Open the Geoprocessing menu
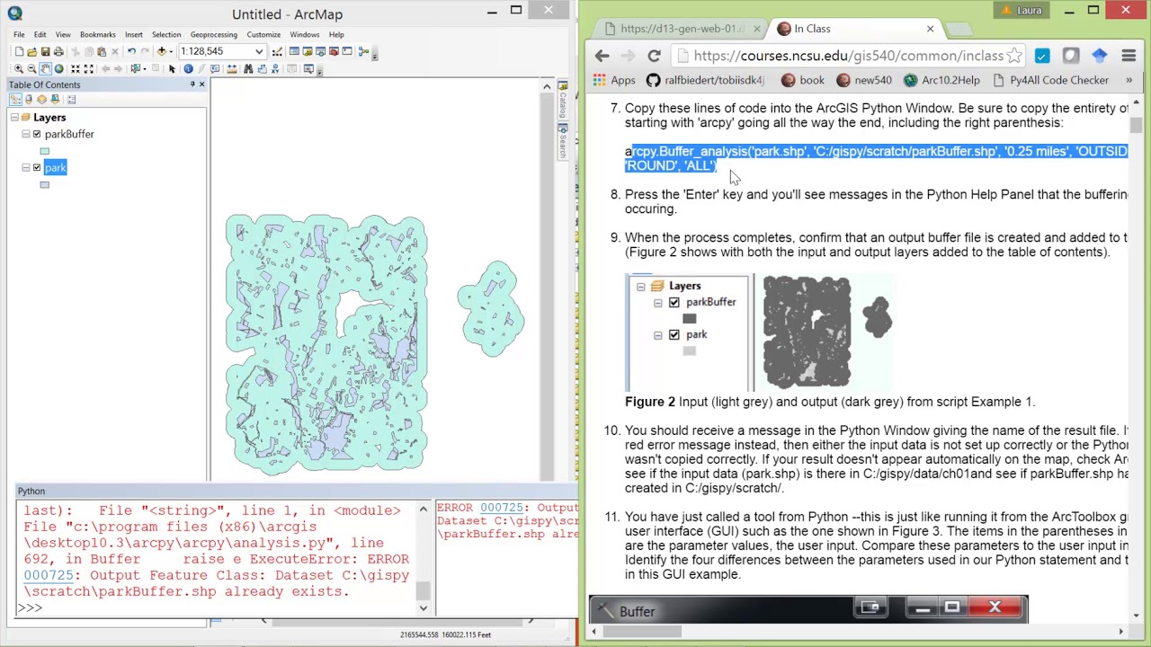This screenshot has width=1151, height=647. [x=213, y=34]
